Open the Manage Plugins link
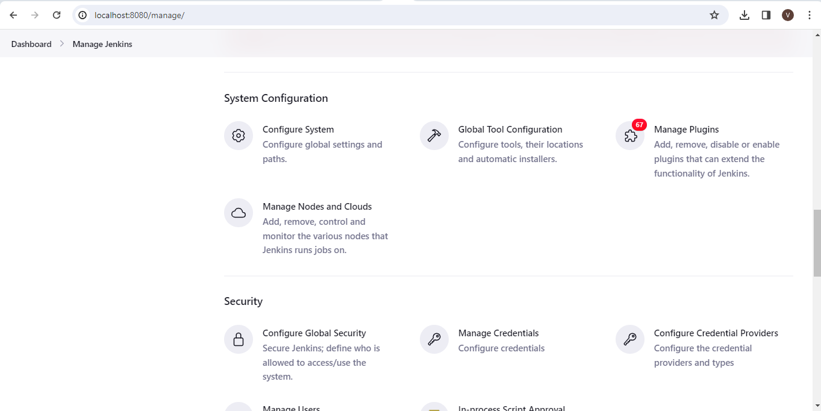821x411 pixels. 687,130
